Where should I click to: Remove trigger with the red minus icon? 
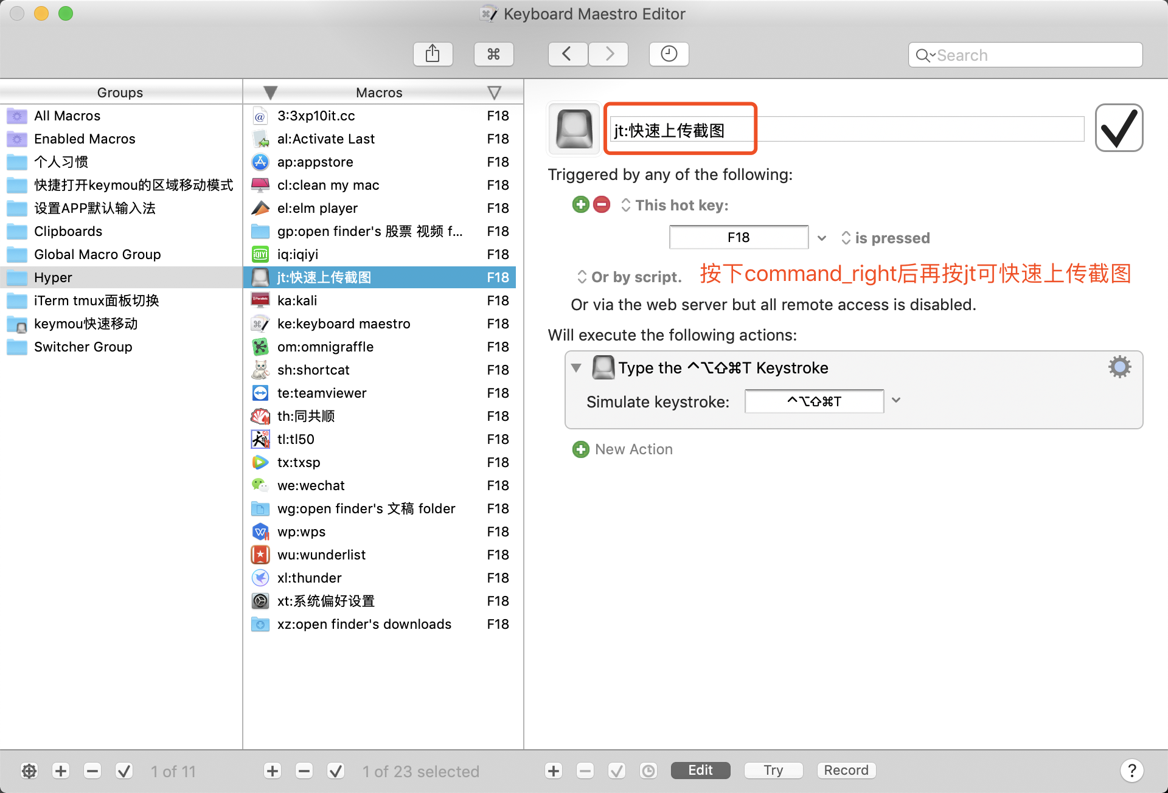pos(602,205)
